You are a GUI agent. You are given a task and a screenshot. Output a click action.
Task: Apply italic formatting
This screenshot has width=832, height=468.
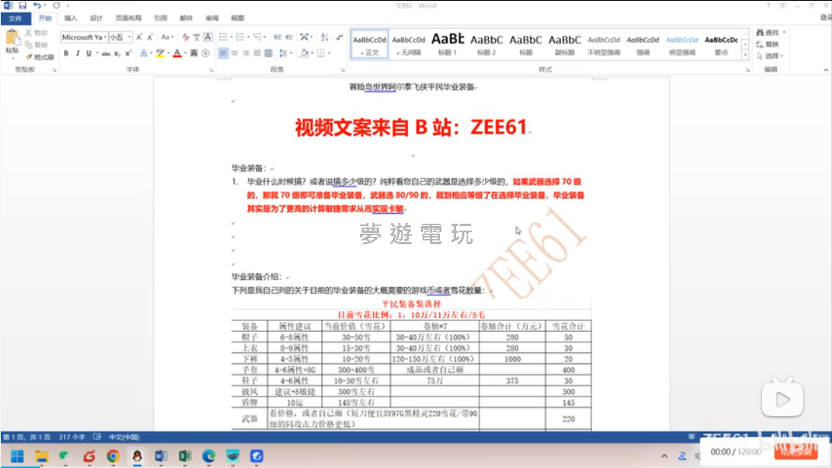click(x=78, y=53)
